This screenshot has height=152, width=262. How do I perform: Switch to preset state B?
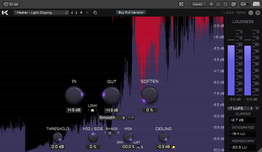(87, 13)
